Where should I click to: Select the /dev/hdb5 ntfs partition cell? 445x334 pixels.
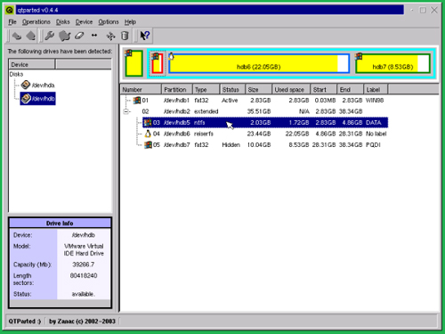click(176, 123)
